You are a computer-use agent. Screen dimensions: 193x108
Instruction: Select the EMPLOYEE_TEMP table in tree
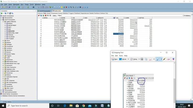[13, 33]
